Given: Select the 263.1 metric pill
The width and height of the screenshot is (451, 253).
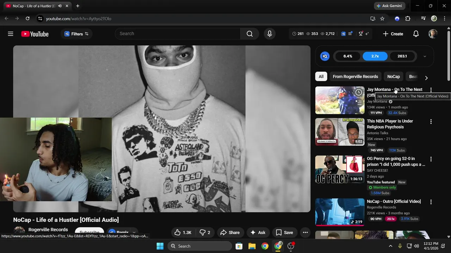Looking at the screenshot, I should [402, 56].
